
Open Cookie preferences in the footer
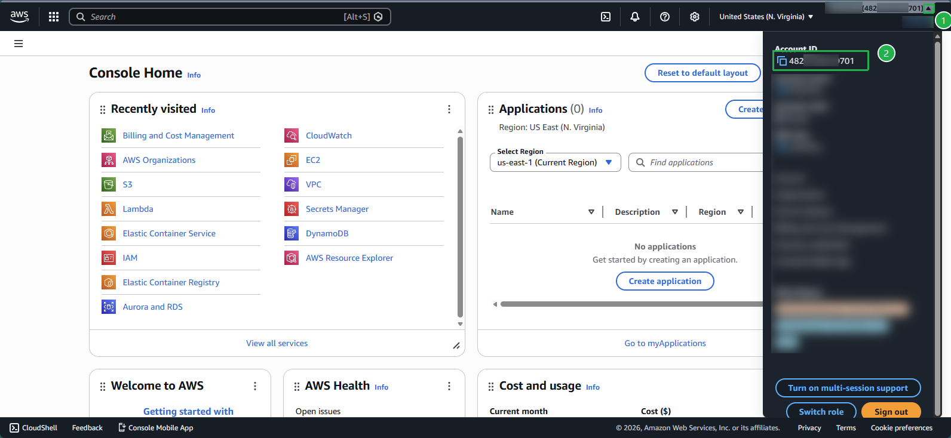pos(901,428)
